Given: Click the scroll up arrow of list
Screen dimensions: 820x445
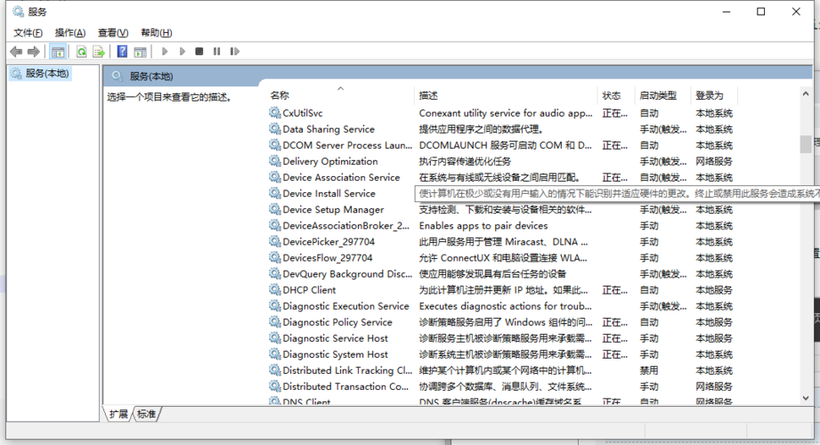Looking at the screenshot, I should [x=806, y=93].
